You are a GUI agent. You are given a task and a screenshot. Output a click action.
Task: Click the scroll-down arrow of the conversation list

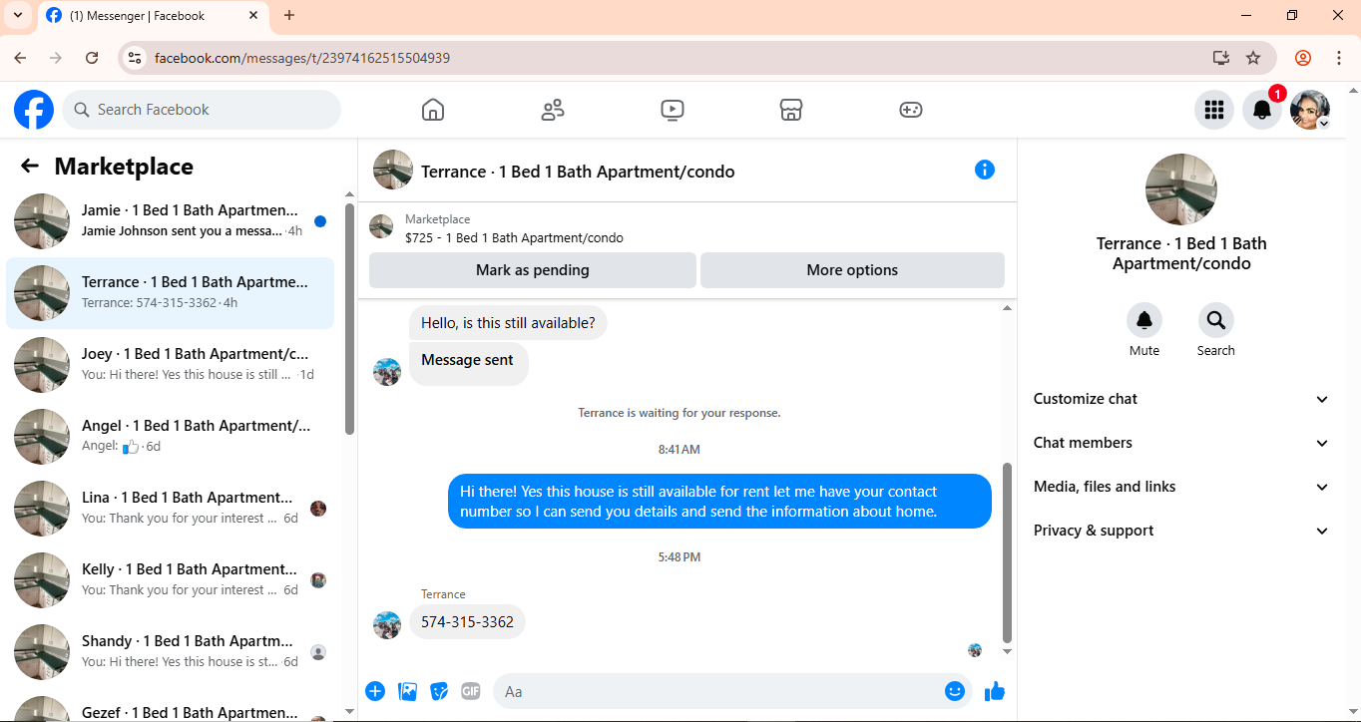pyautogui.click(x=349, y=711)
